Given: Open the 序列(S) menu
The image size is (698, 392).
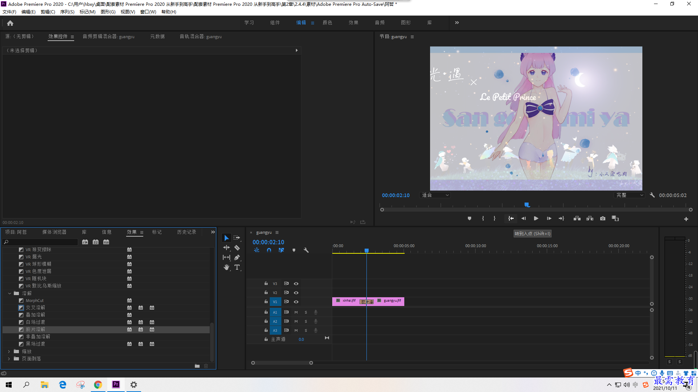Looking at the screenshot, I should [67, 12].
